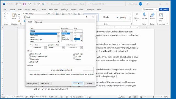This screenshot has height=99, width=176.
Task: Click the Cut scissors icon
Action: pyautogui.click(x=19, y=14)
